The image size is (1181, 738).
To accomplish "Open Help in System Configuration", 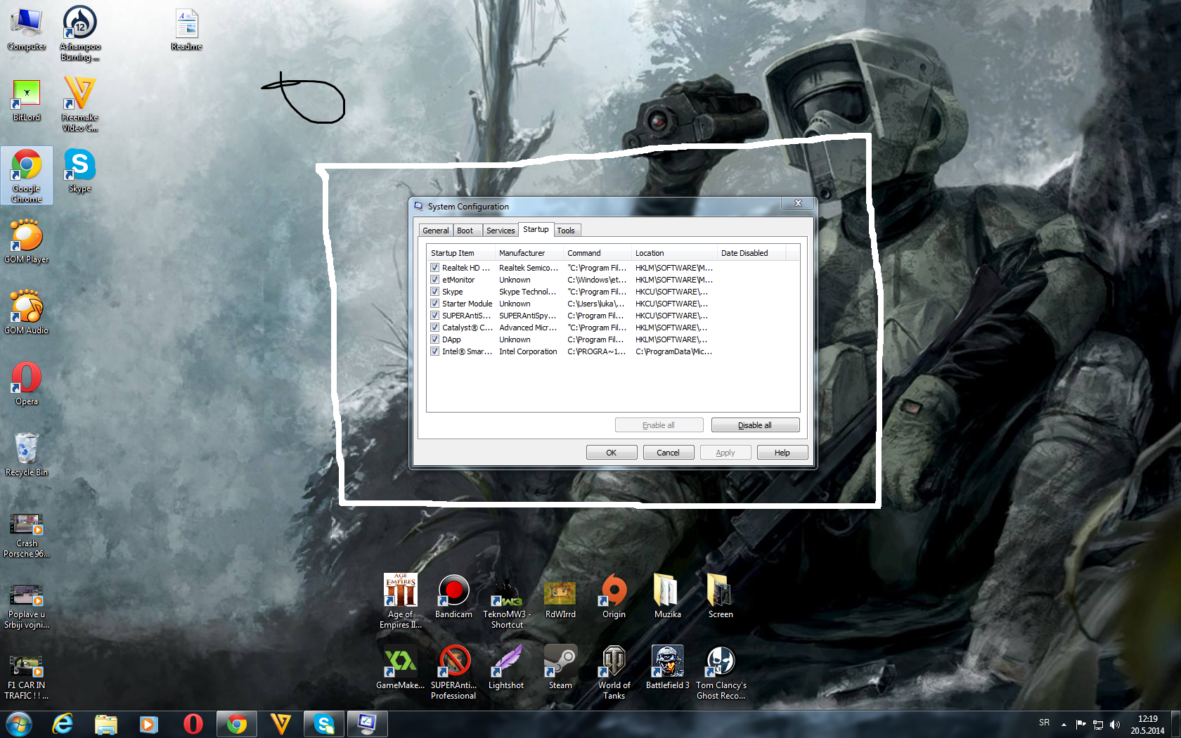I will tap(782, 453).
